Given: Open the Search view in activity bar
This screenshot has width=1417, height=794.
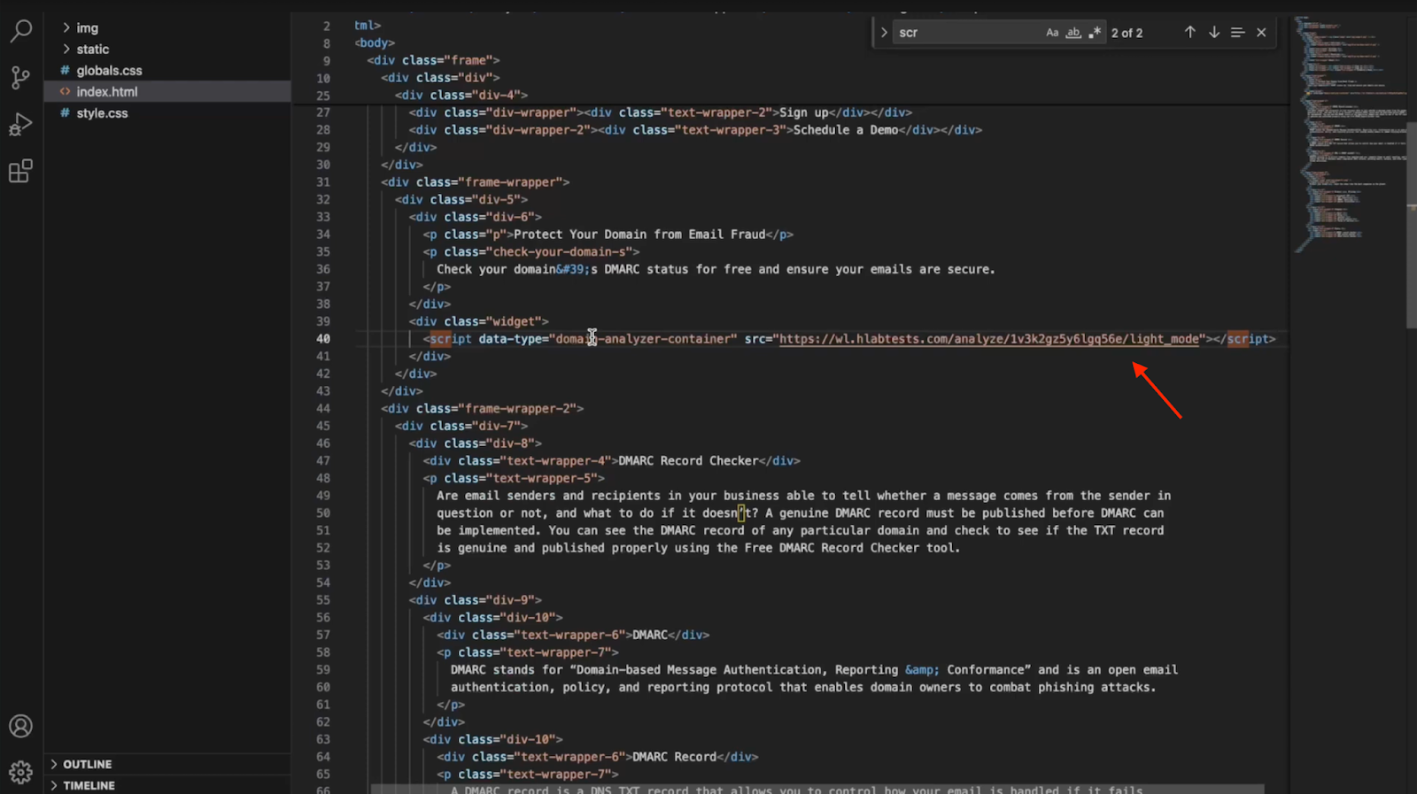Looking at the screenshot, I should tap(20, 31).
